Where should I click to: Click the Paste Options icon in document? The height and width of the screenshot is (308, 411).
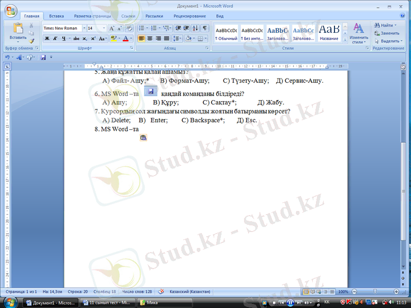(143, 138)
